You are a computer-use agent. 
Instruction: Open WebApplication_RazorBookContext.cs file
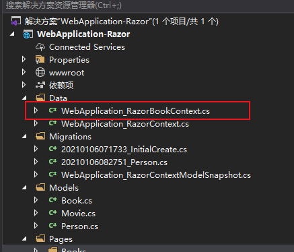click(x=135, y=111)
